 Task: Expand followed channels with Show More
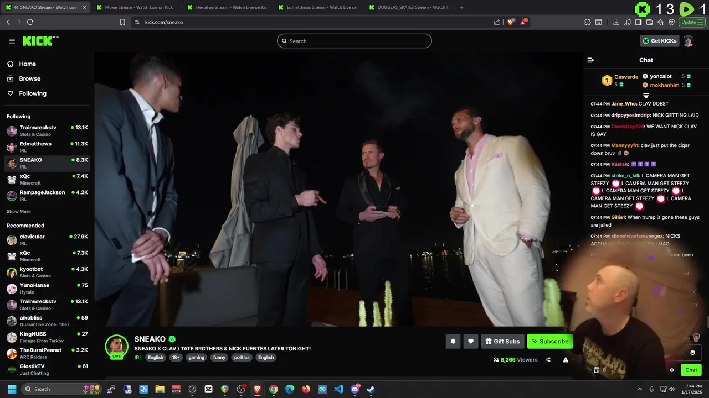point(19,212)
